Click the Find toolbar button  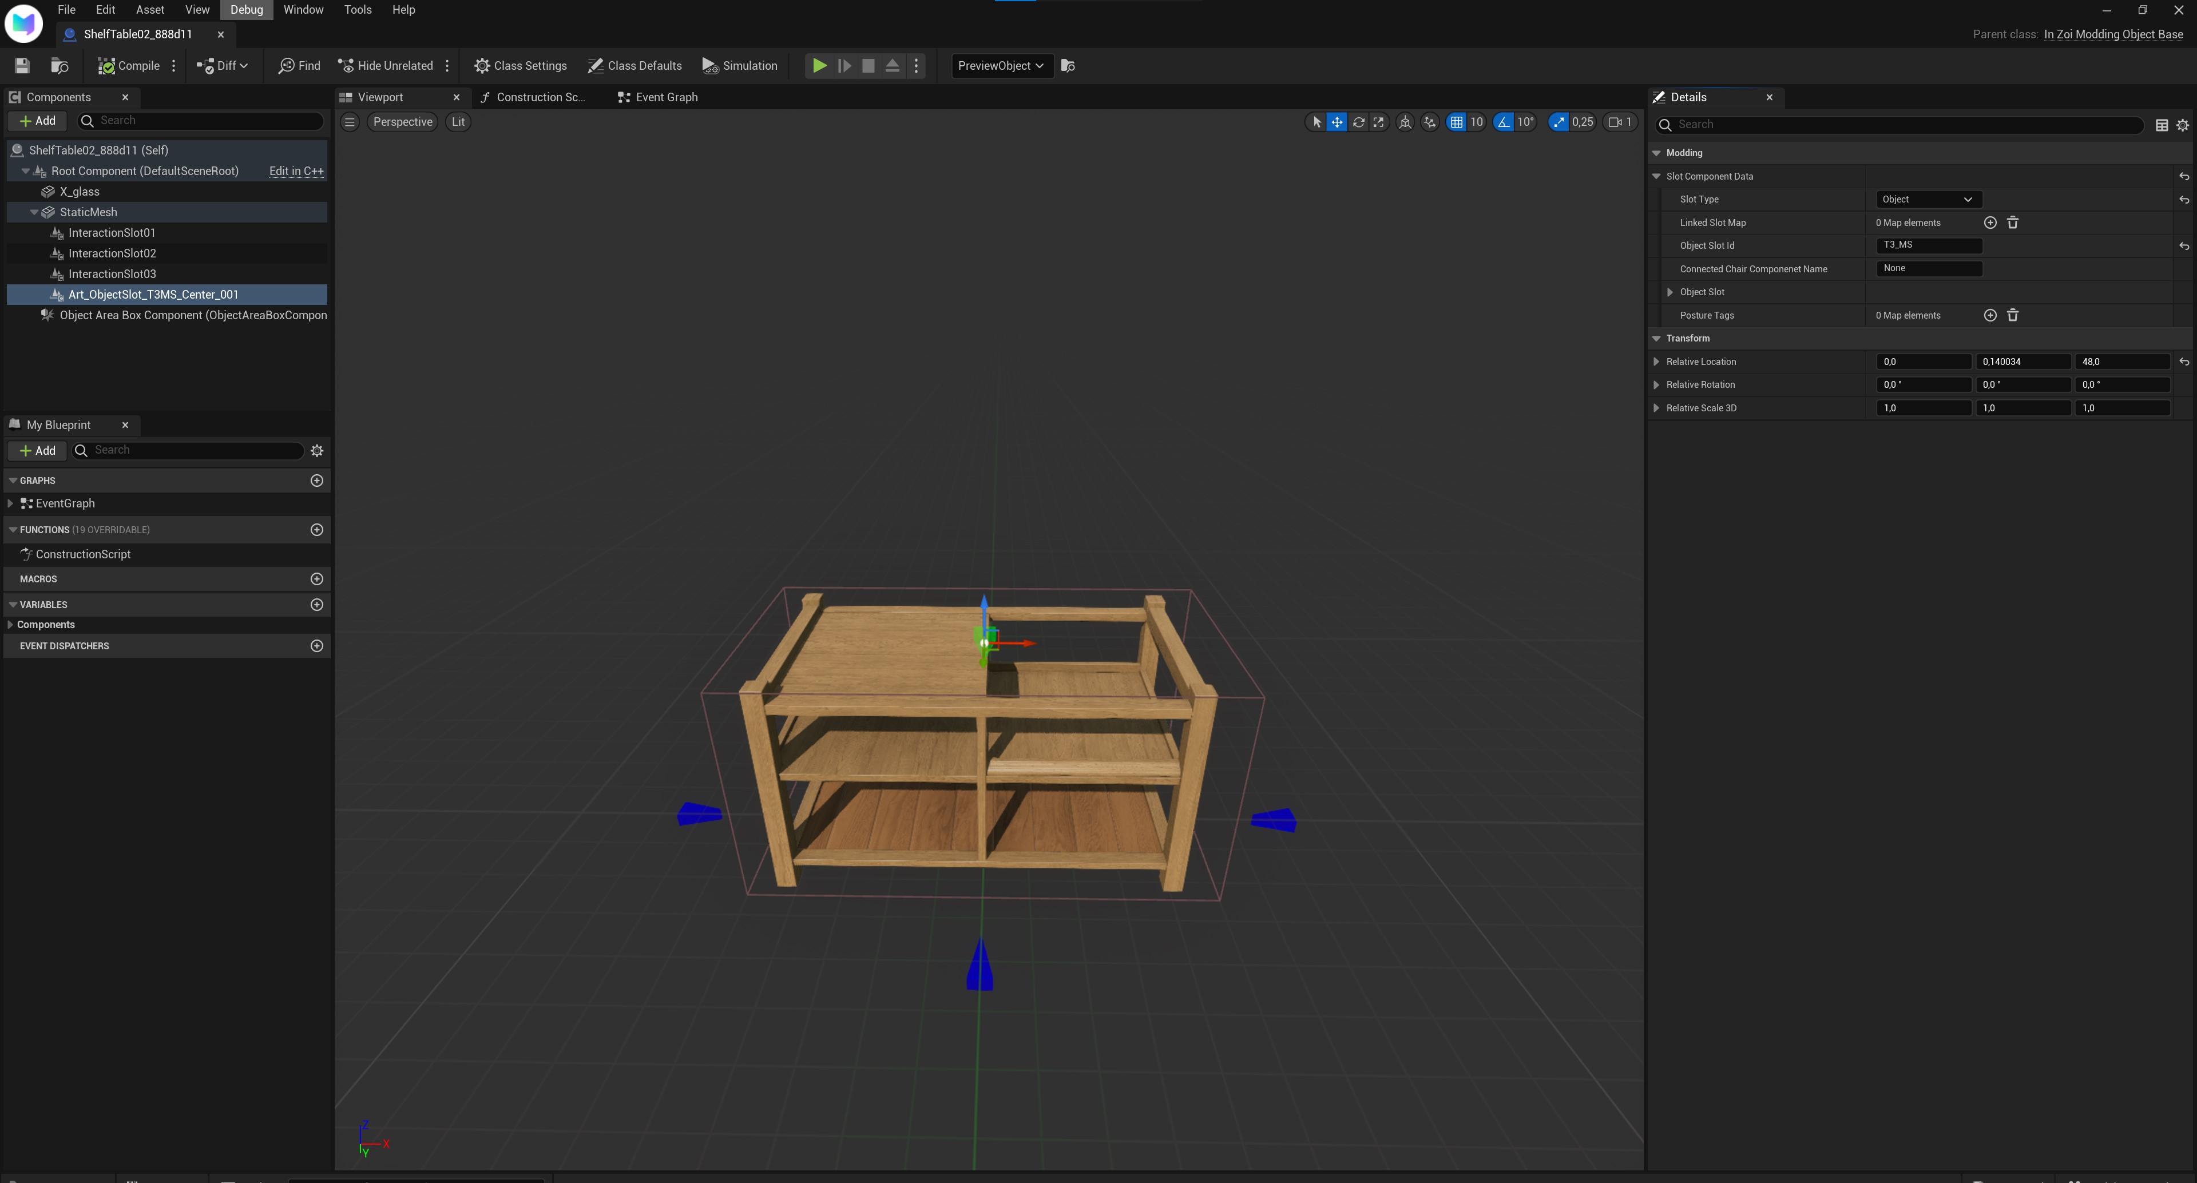click(x=299, y=66)
